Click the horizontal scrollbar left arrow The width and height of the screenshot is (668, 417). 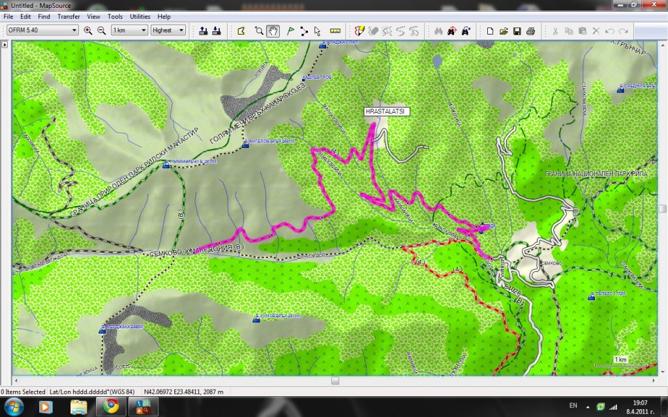[x=16, y=381]
